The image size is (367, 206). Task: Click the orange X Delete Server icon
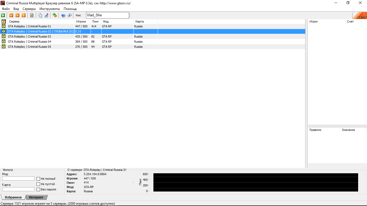click(x=17, y=15)
